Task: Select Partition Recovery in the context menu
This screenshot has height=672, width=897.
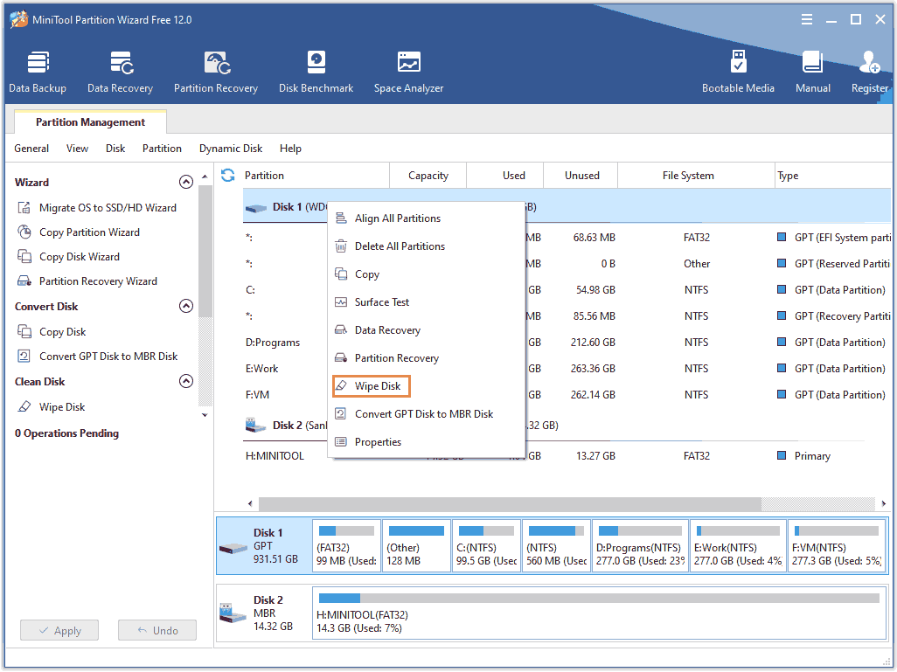Action: click(x=426, y=358)
